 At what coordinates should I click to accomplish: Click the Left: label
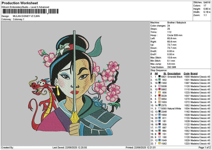click(153, 39)
